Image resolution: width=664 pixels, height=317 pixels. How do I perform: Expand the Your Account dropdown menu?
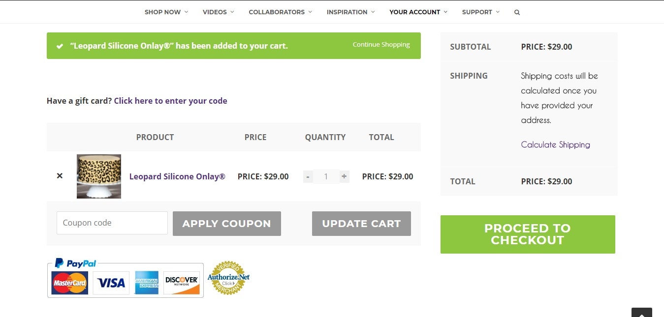coord(418,12)
